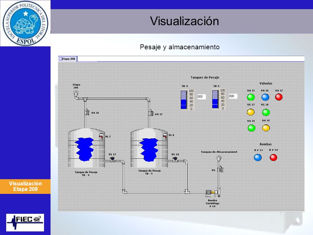
Task: Toggle the green VA 36 lamp under VG 17
Action: tap(251, 128)
